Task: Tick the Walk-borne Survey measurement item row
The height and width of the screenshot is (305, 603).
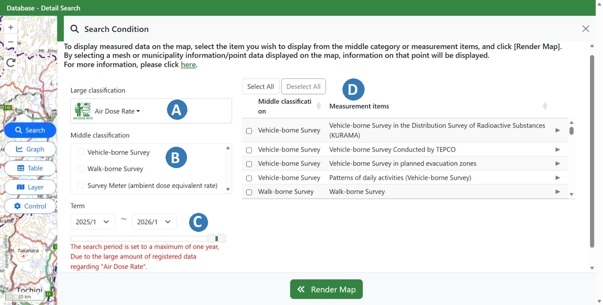Action: coord(249,192)
